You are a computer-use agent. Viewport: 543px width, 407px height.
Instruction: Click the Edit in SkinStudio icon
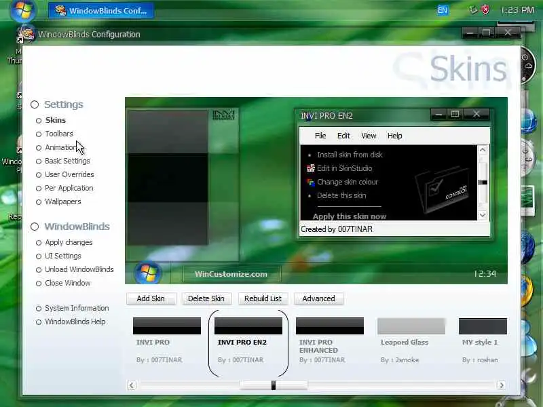pyautogui.click(x=311, y=168)
